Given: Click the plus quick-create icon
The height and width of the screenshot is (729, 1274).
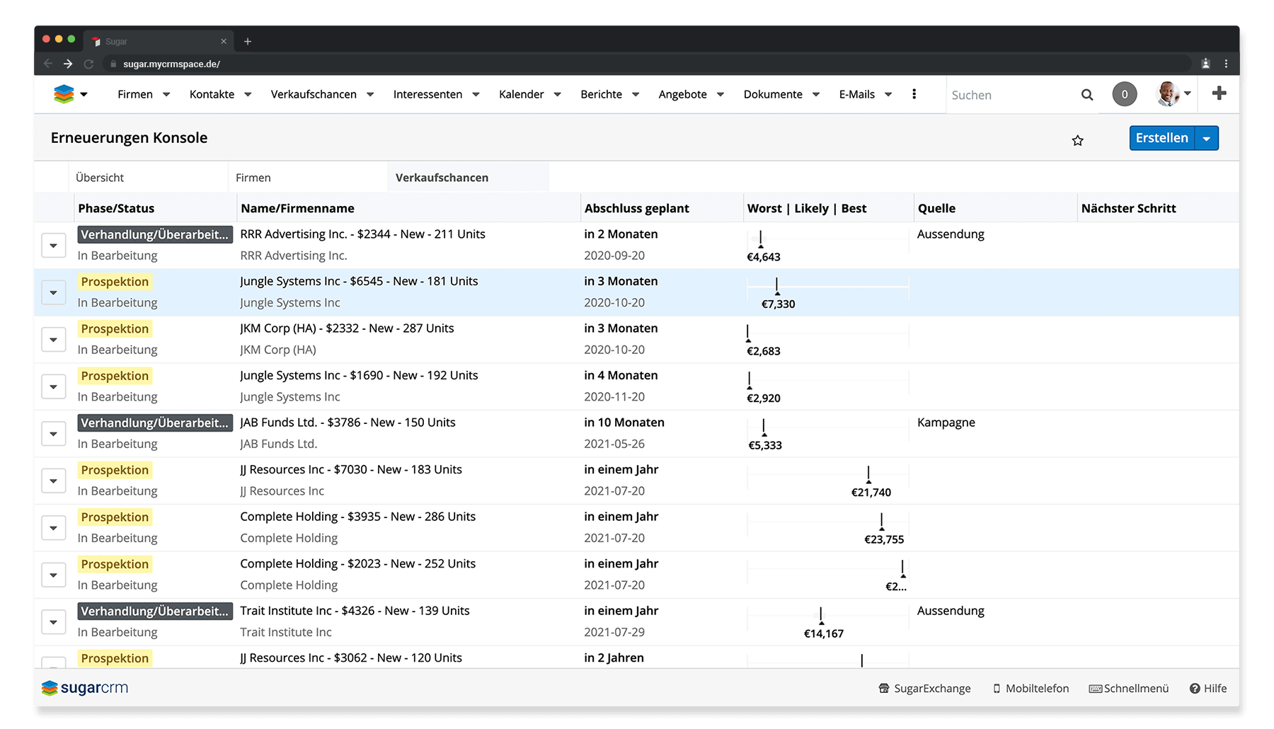Looking at the screenshot, I should click(x=1219, y=93).
